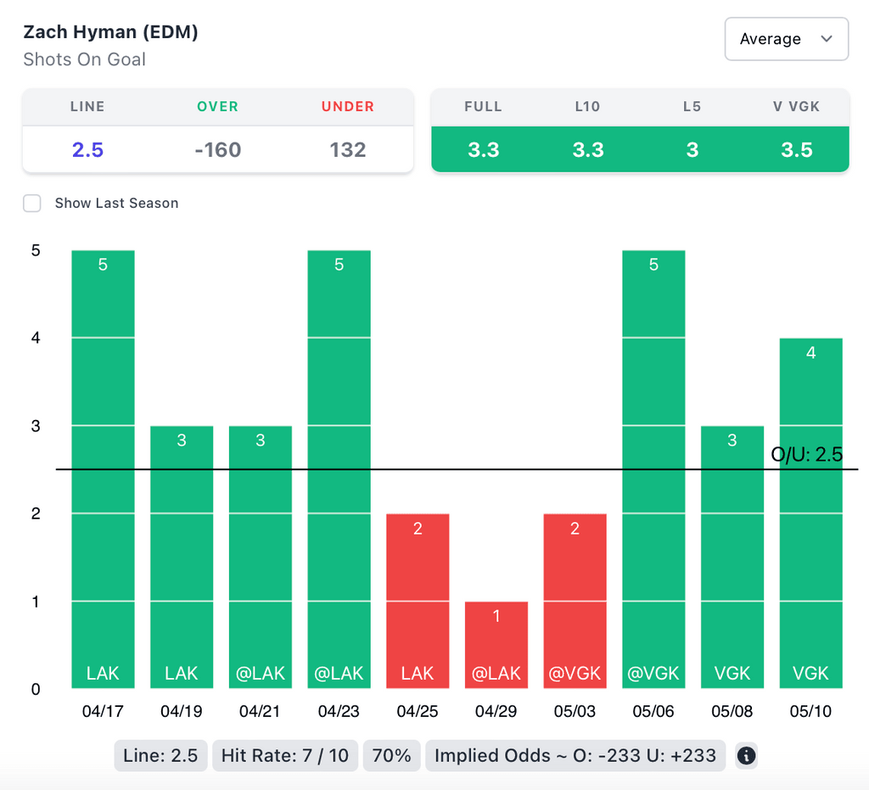Click the Over odds value -160
Screen dimensions: 869x790
pos(217,149)
